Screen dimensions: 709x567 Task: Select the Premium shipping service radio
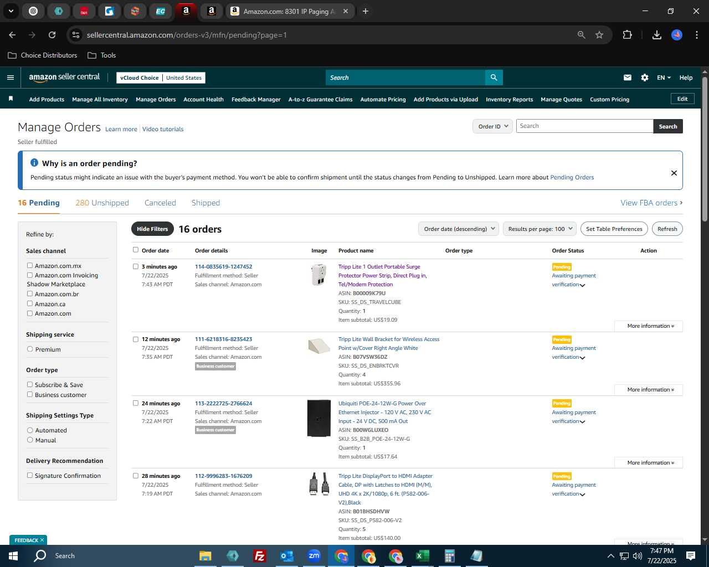30,349
